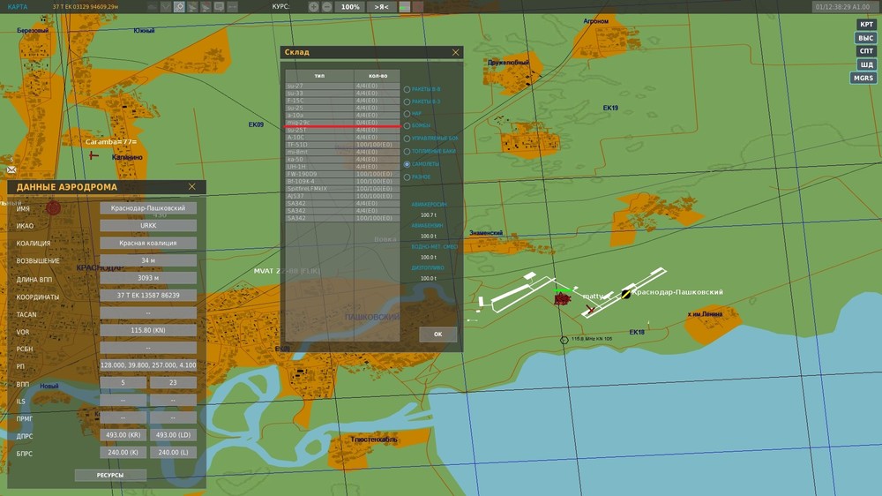The height and width of the screenshot is (496, 882).
Task: Click the ДПРС field 493.00 (KR)
Action: [x=123, y=434]
